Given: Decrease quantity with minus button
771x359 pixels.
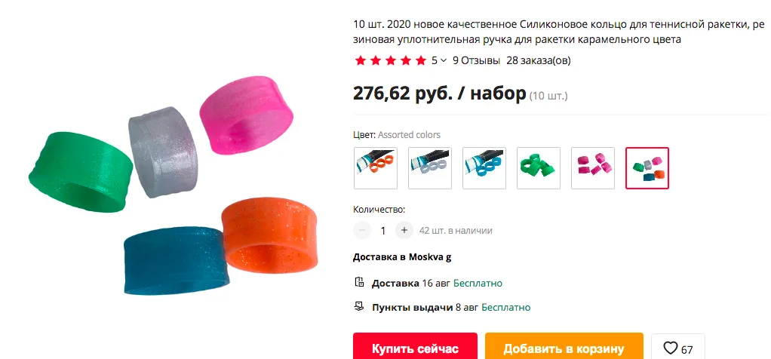Looking at the screenshot, I should pos(362,230).
